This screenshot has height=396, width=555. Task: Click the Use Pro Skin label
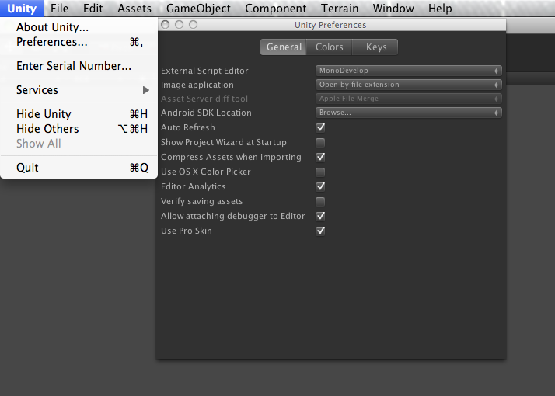pyautogui.click(x=187, y=231)
